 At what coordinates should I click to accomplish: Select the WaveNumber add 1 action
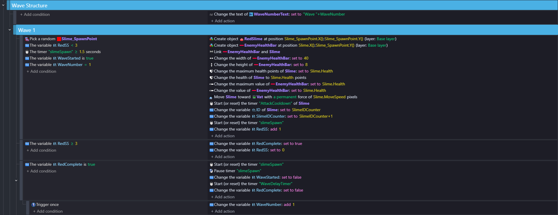(x=252, y=205)
